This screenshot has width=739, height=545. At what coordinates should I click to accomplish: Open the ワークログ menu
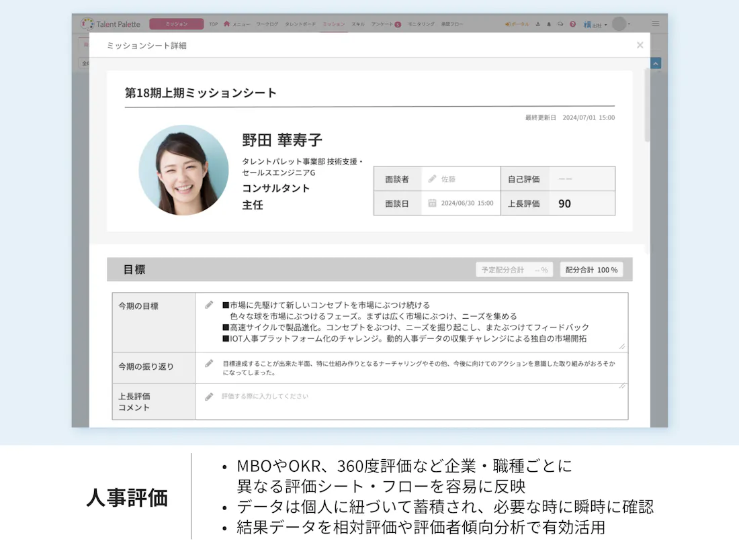coord(267,24)
